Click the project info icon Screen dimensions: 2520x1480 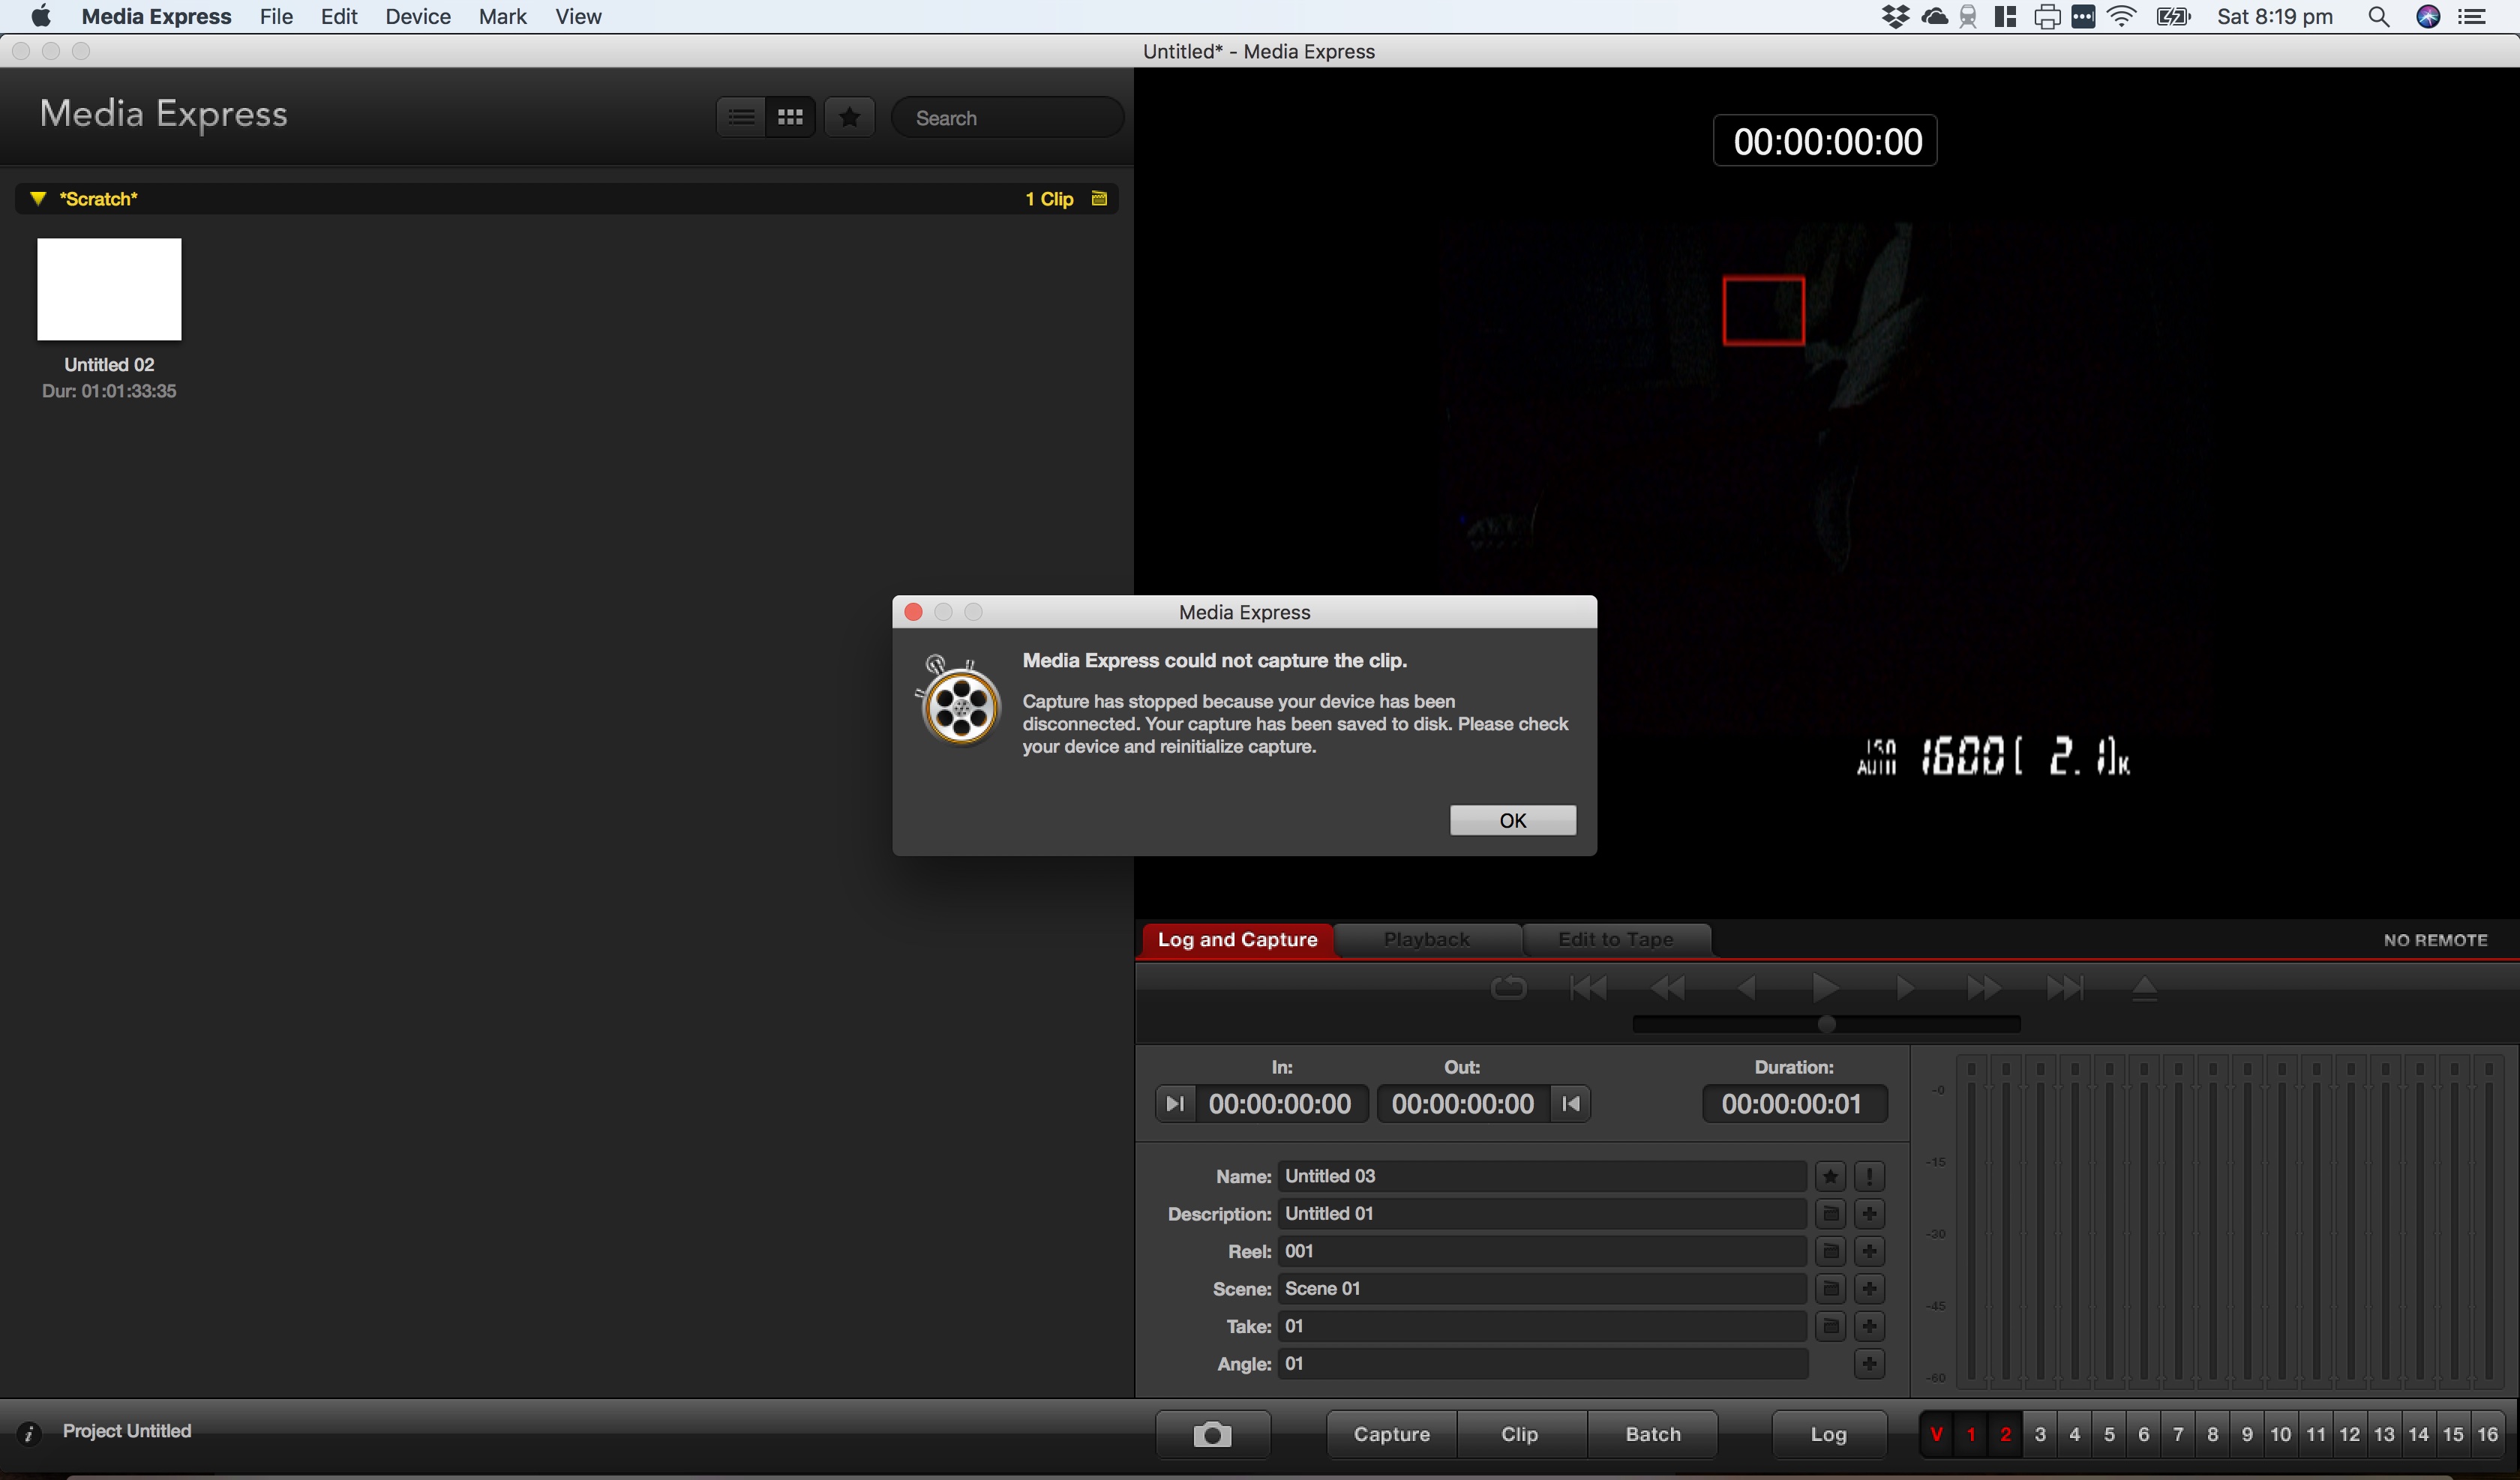point(29,1433)
